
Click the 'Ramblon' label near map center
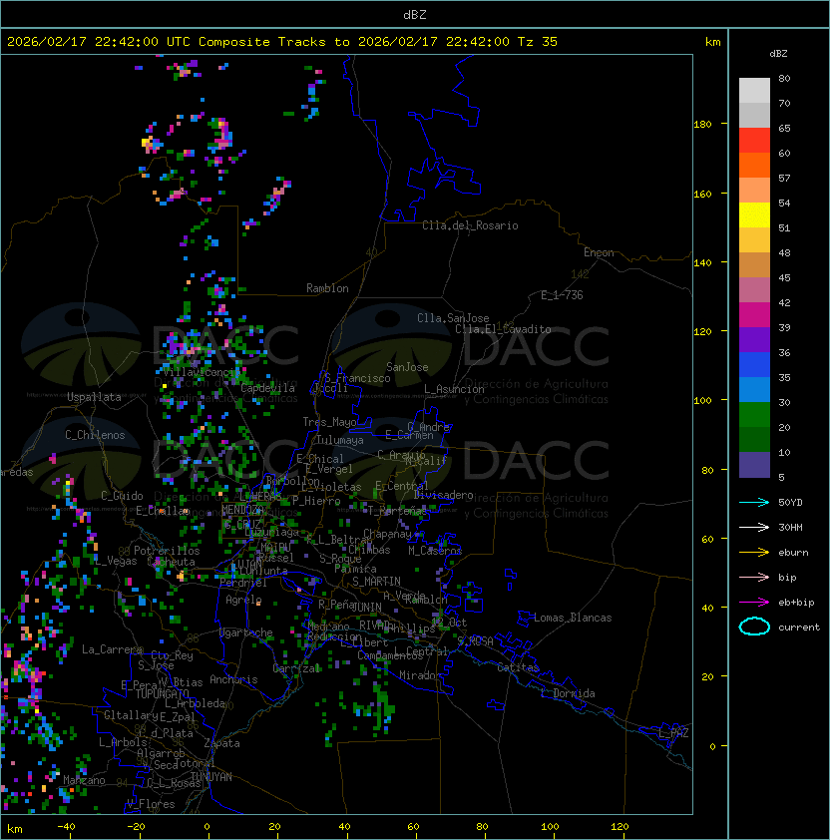point(327,288)
